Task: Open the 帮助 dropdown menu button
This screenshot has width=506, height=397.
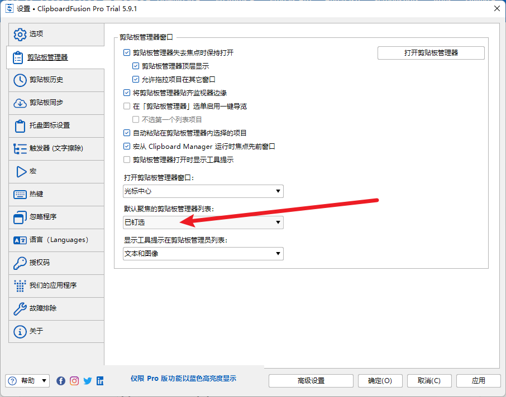Action: (x=28, y=381)
